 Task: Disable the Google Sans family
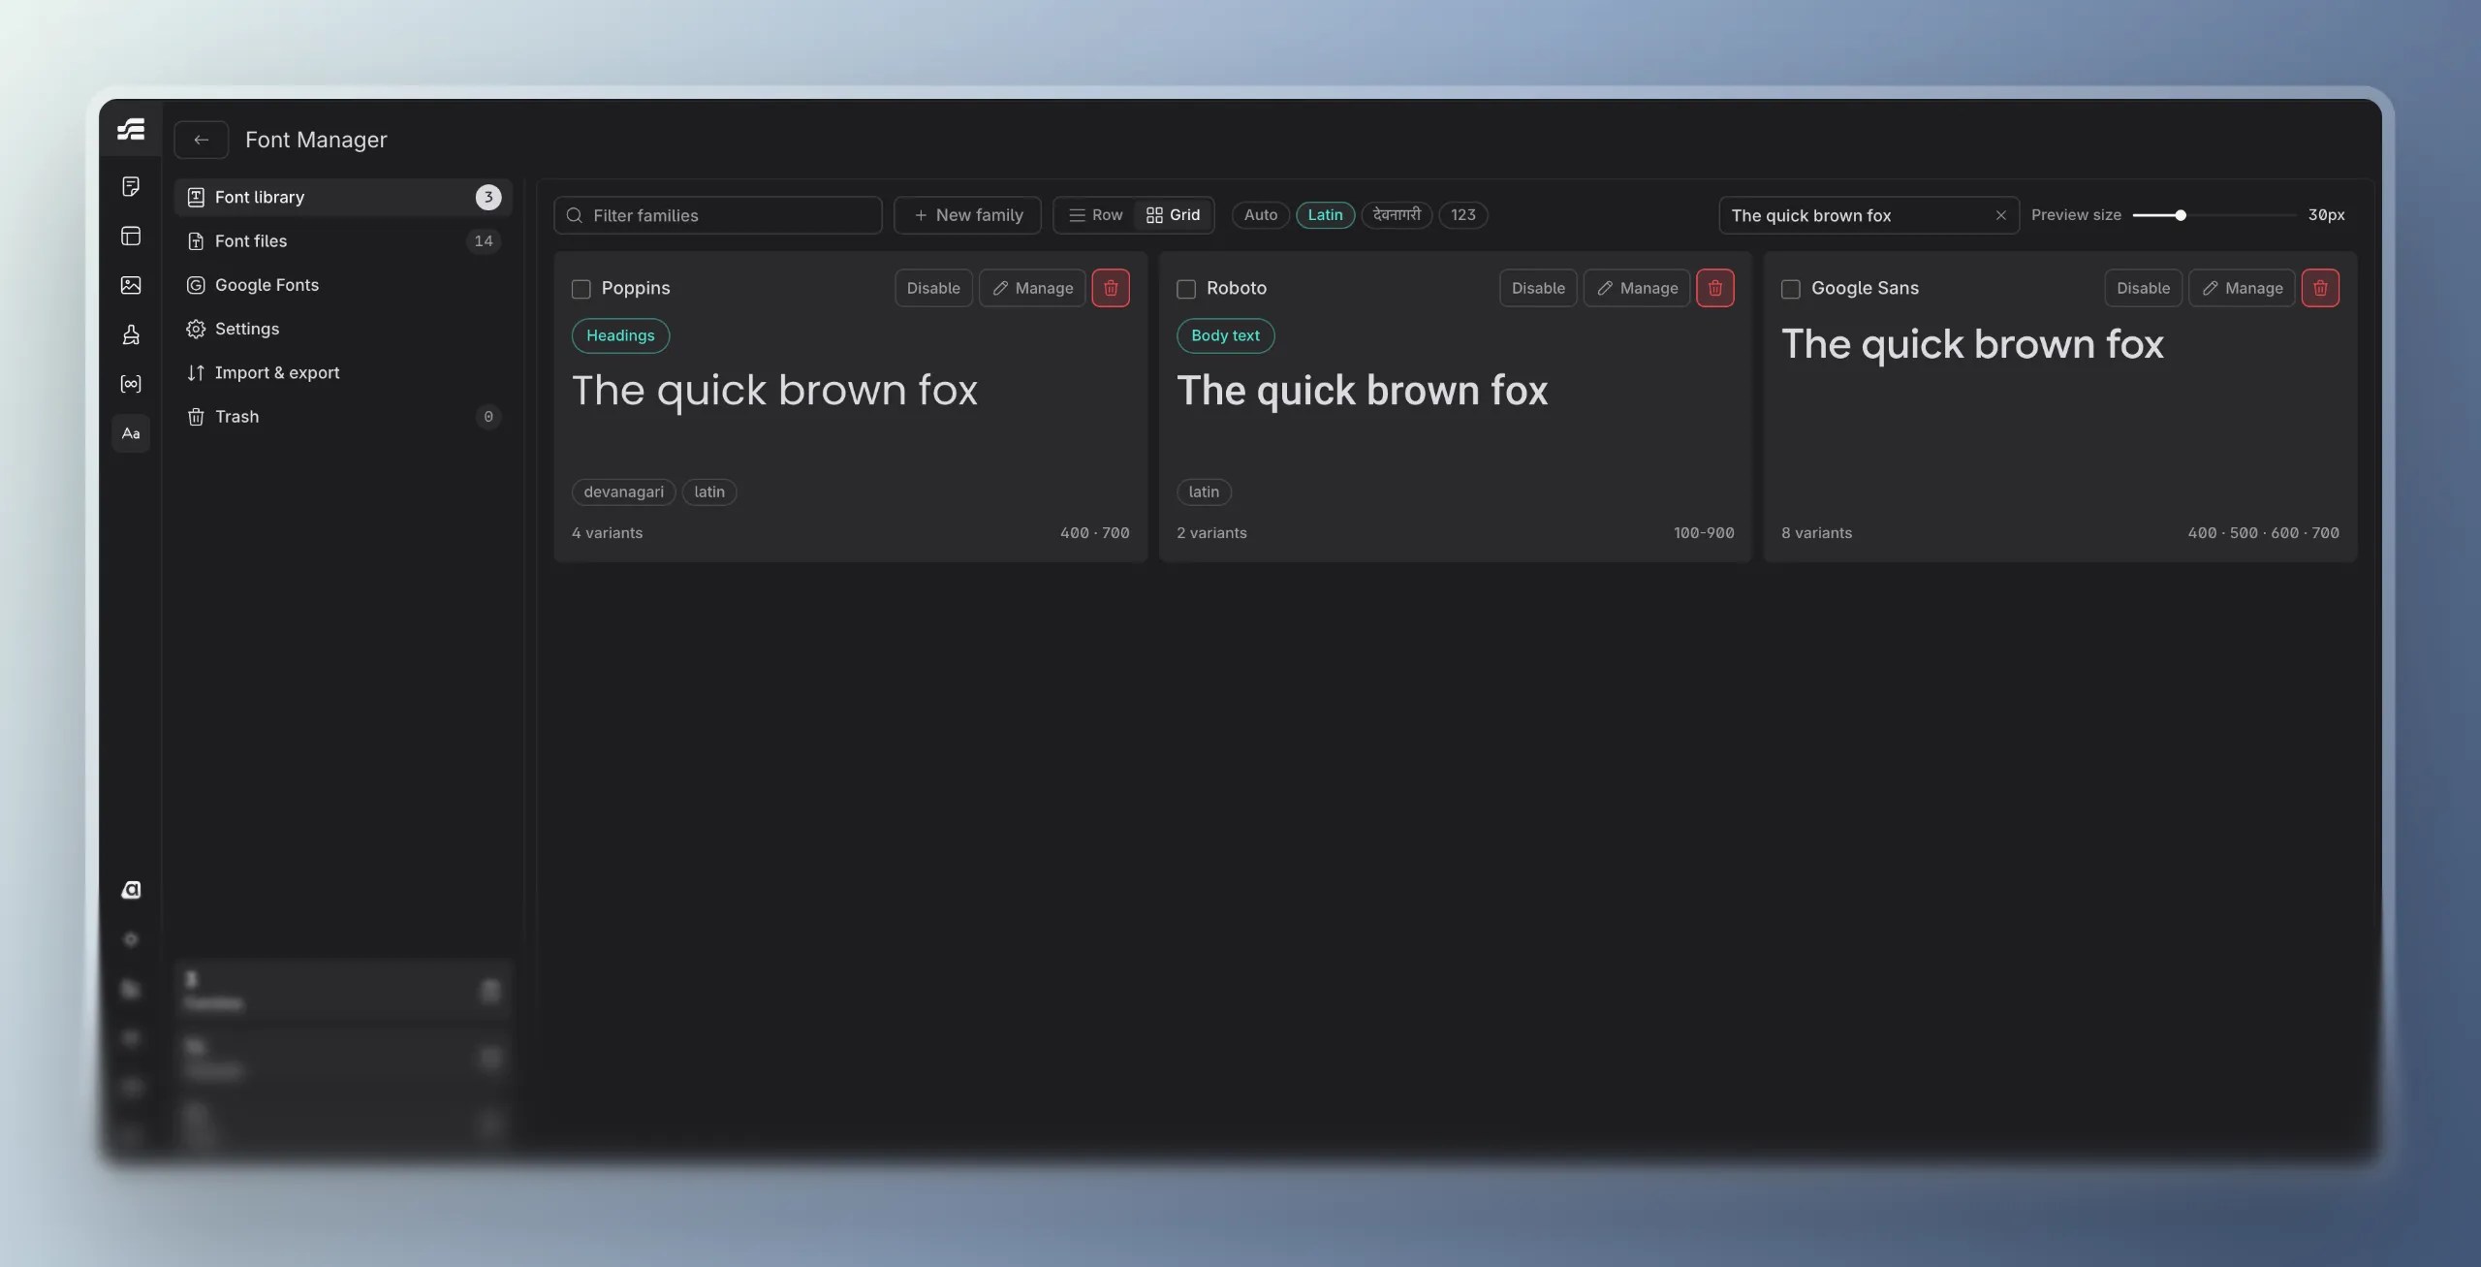point(2143,288)
